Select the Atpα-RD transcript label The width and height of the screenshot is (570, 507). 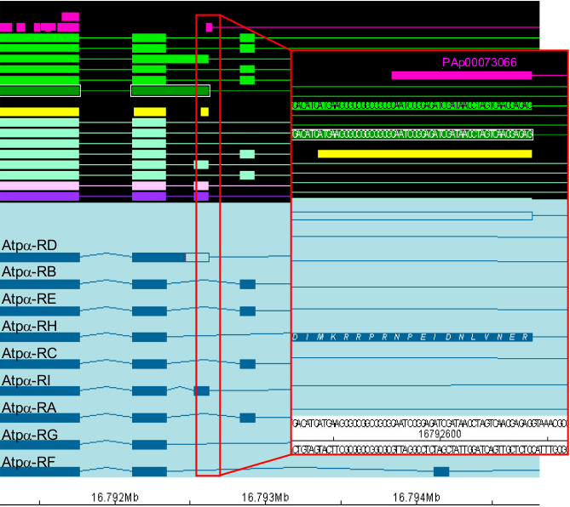29,246
